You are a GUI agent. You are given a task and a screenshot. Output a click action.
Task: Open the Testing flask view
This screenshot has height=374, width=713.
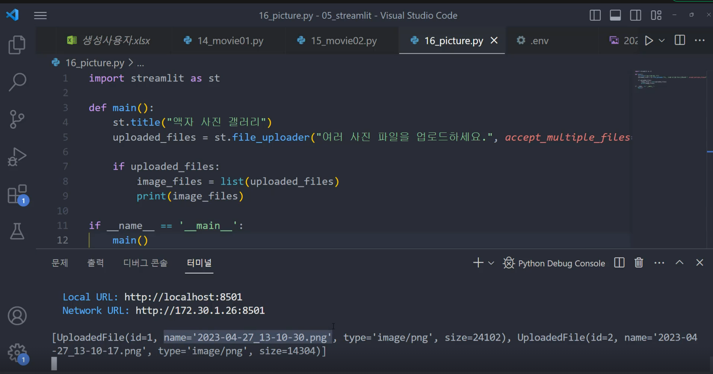tap(17, 231)
